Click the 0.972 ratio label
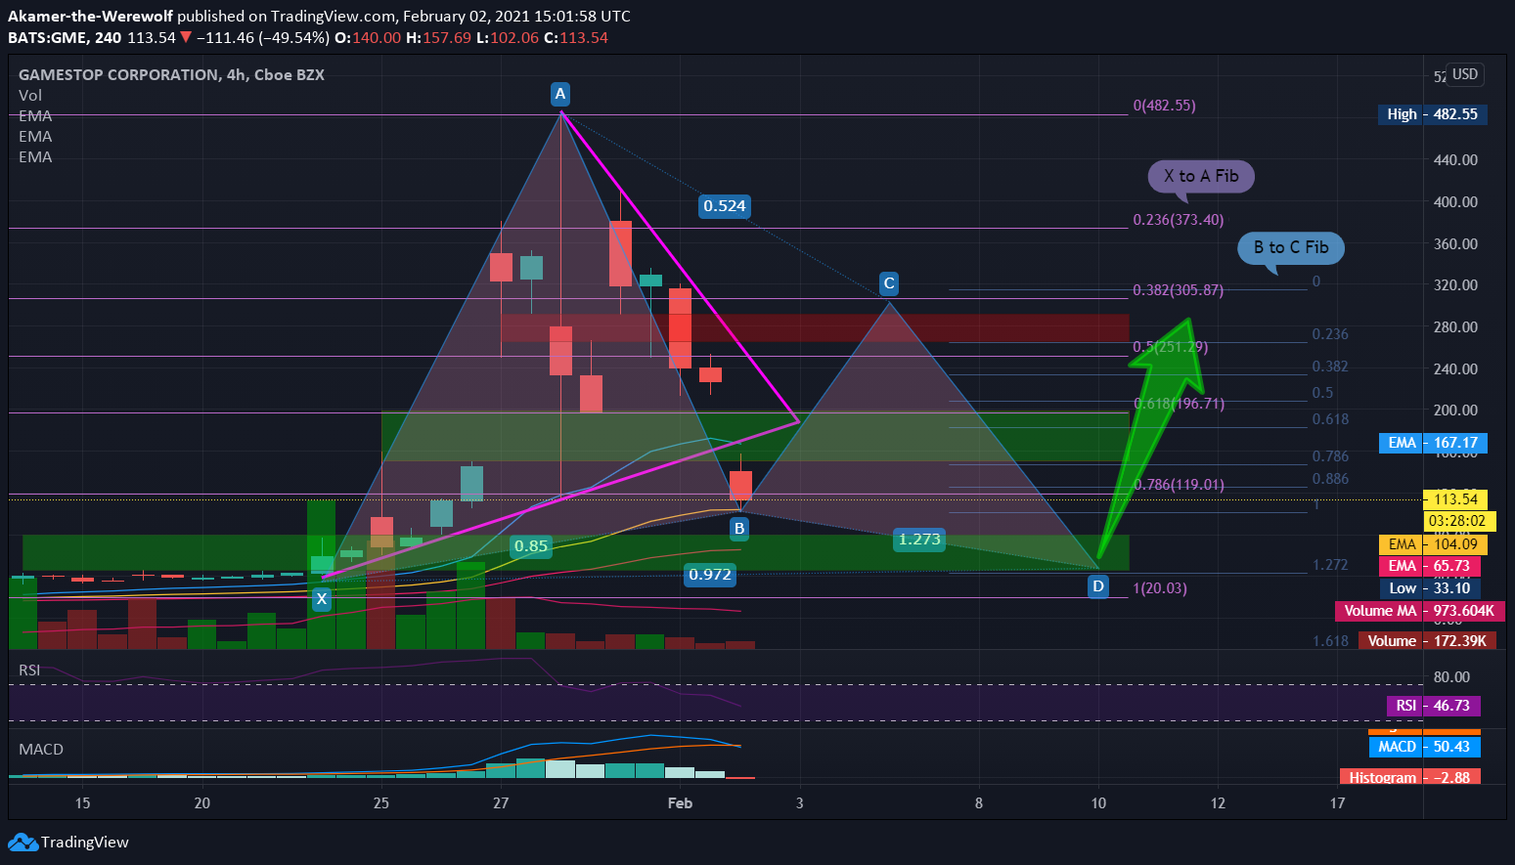This screenshot has height=865, width=1515. tap(710, 575)
